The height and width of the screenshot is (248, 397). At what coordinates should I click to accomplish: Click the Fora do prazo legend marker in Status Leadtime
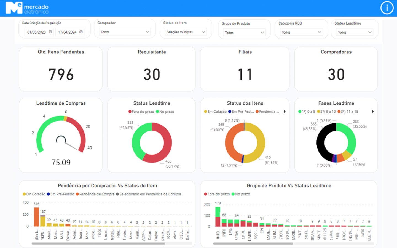[x=130, y=112]
